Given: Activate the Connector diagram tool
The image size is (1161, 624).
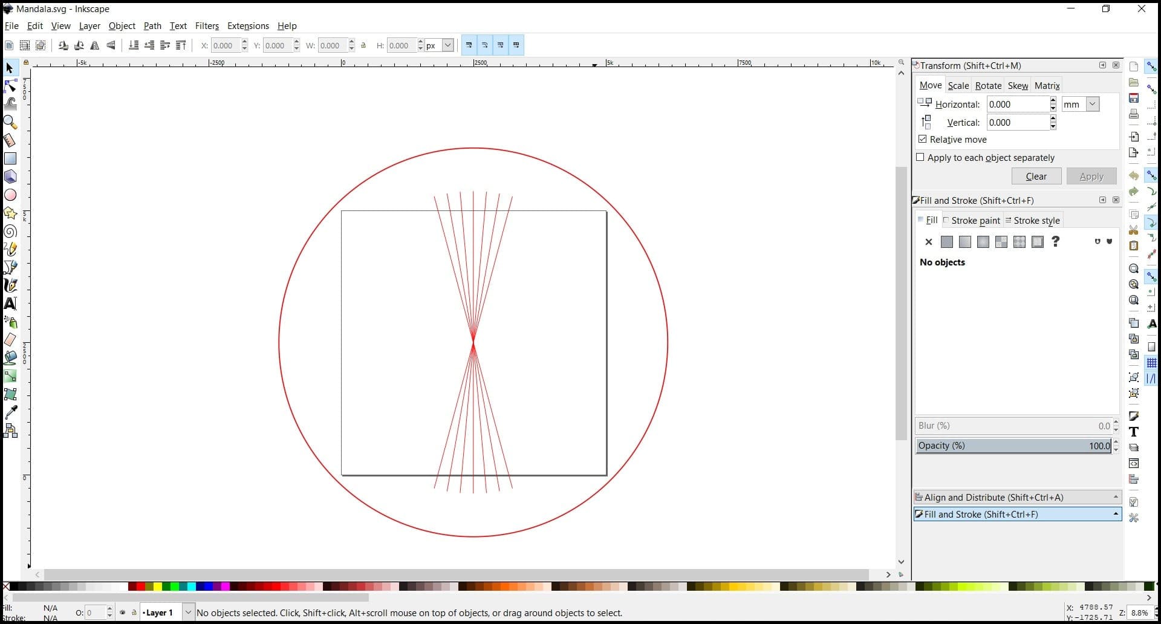Looking at the screenshot, I should 10,431.
